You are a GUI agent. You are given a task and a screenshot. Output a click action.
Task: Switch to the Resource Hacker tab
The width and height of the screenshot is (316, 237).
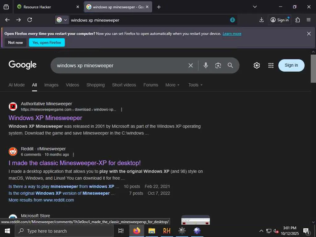[x=48, y=7]
